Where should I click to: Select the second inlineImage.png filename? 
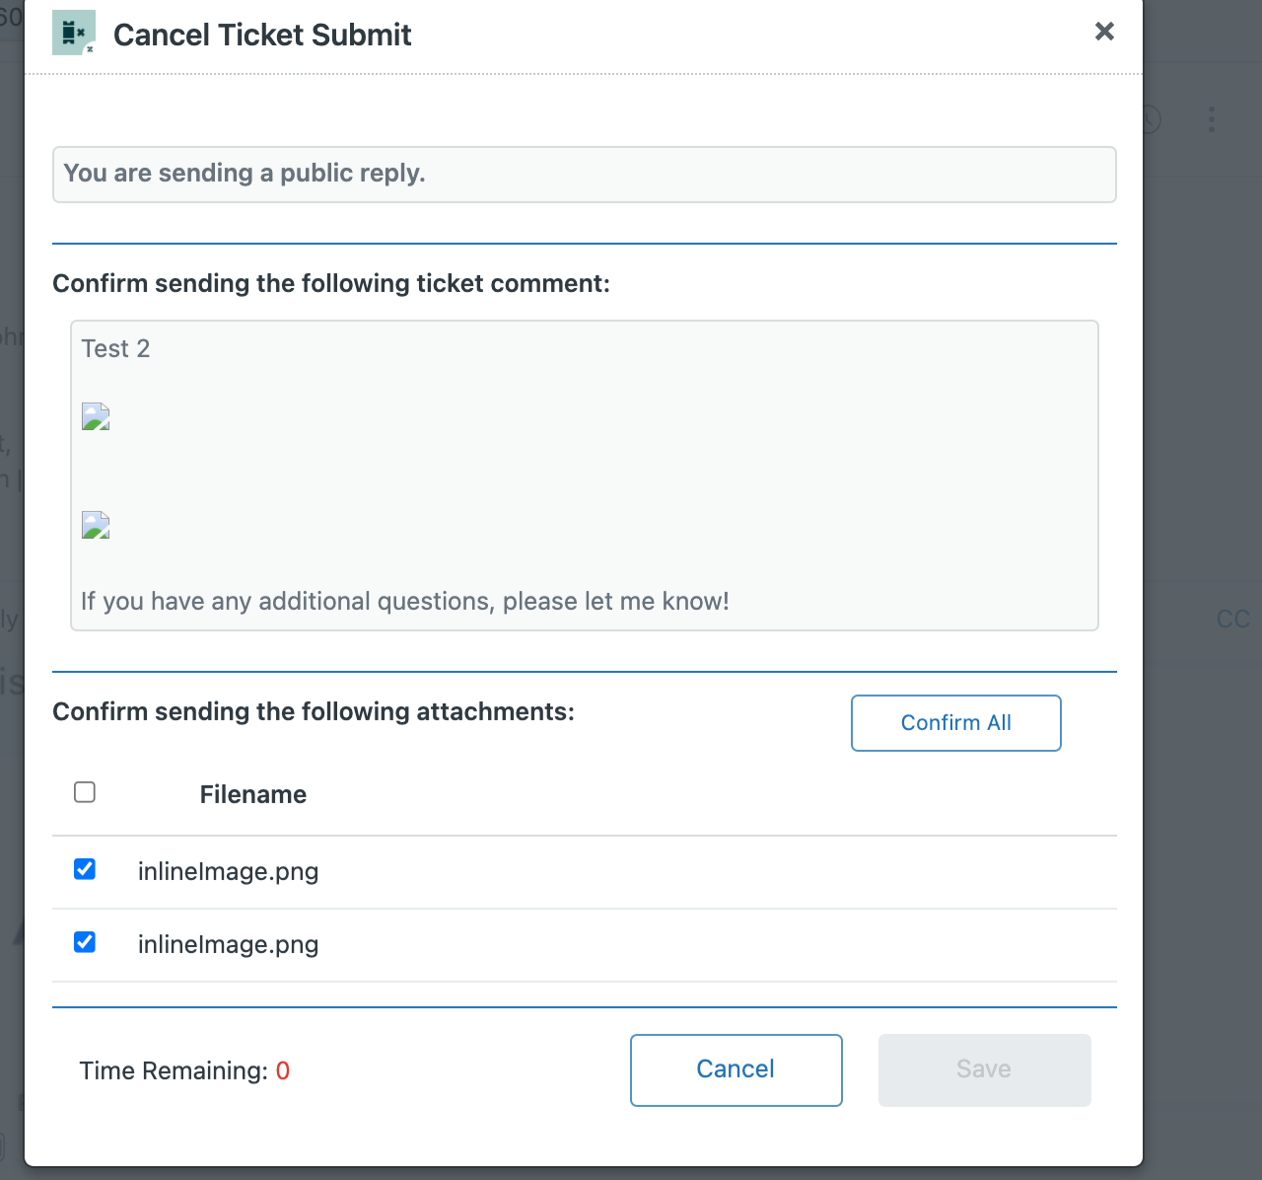pos(228,945)
